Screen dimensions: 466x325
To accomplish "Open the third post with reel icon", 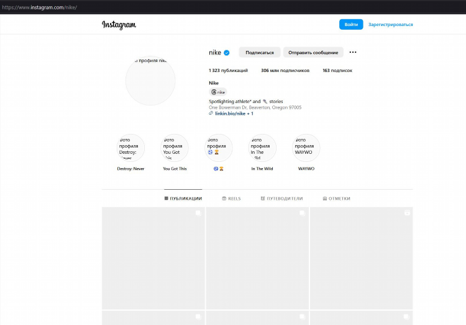I will click(x=362, y=258).
